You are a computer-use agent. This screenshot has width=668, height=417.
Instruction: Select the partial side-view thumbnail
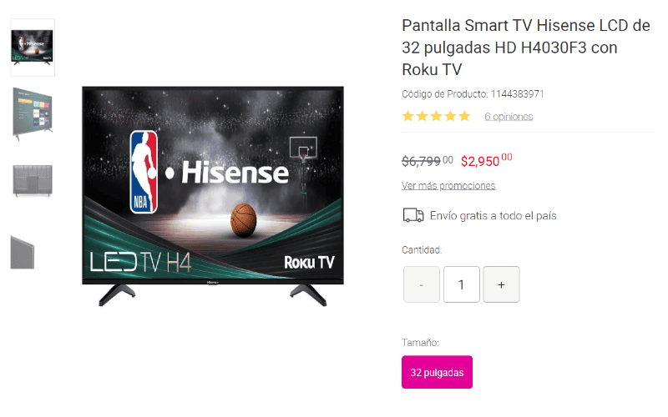[x=23, y=253]
